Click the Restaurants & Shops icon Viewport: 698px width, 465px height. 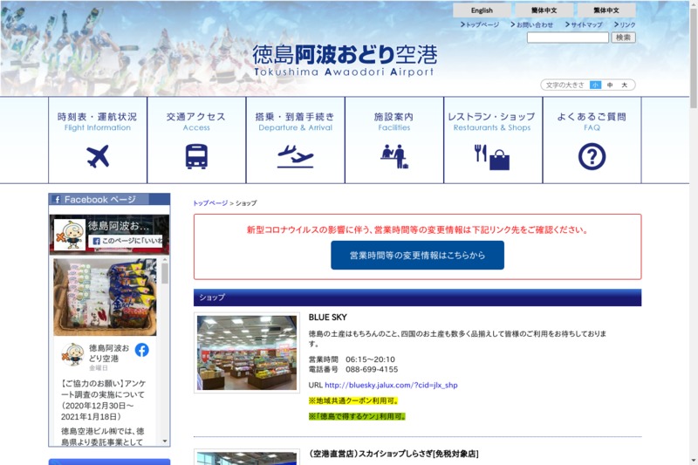point(492,157)
